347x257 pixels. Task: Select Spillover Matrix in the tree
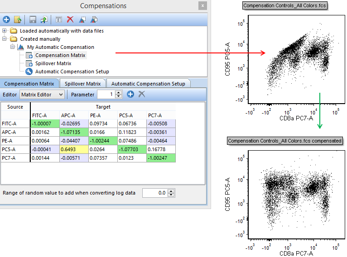tap(53, 63)
